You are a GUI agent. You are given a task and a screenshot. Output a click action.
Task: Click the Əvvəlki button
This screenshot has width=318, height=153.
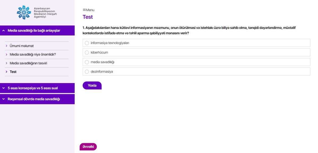coord(88,147)
